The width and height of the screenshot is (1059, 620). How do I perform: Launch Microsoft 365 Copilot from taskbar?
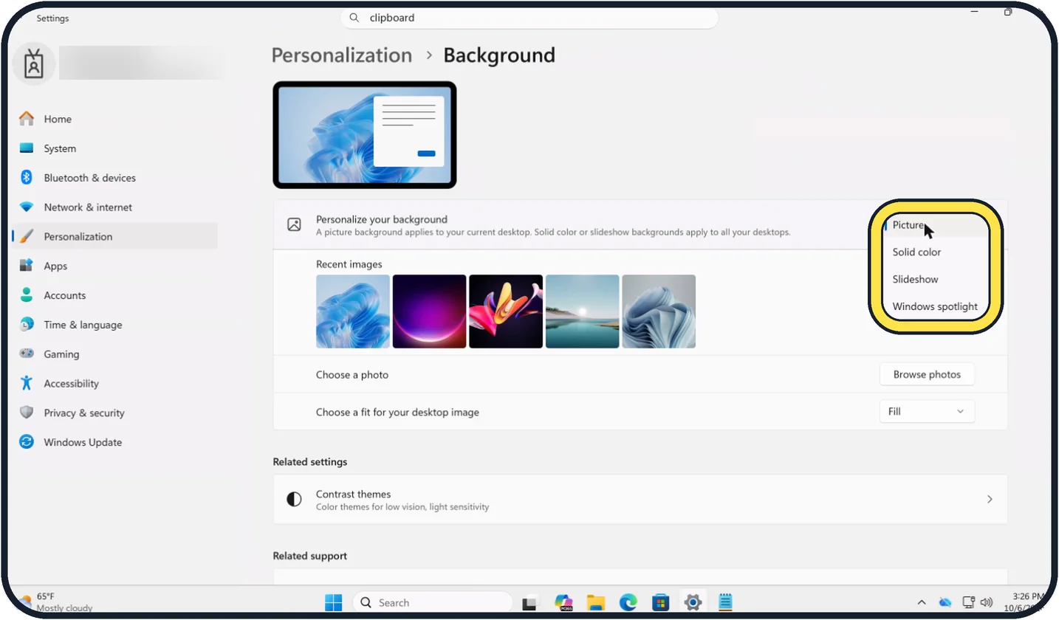click(x=564, y=602)
